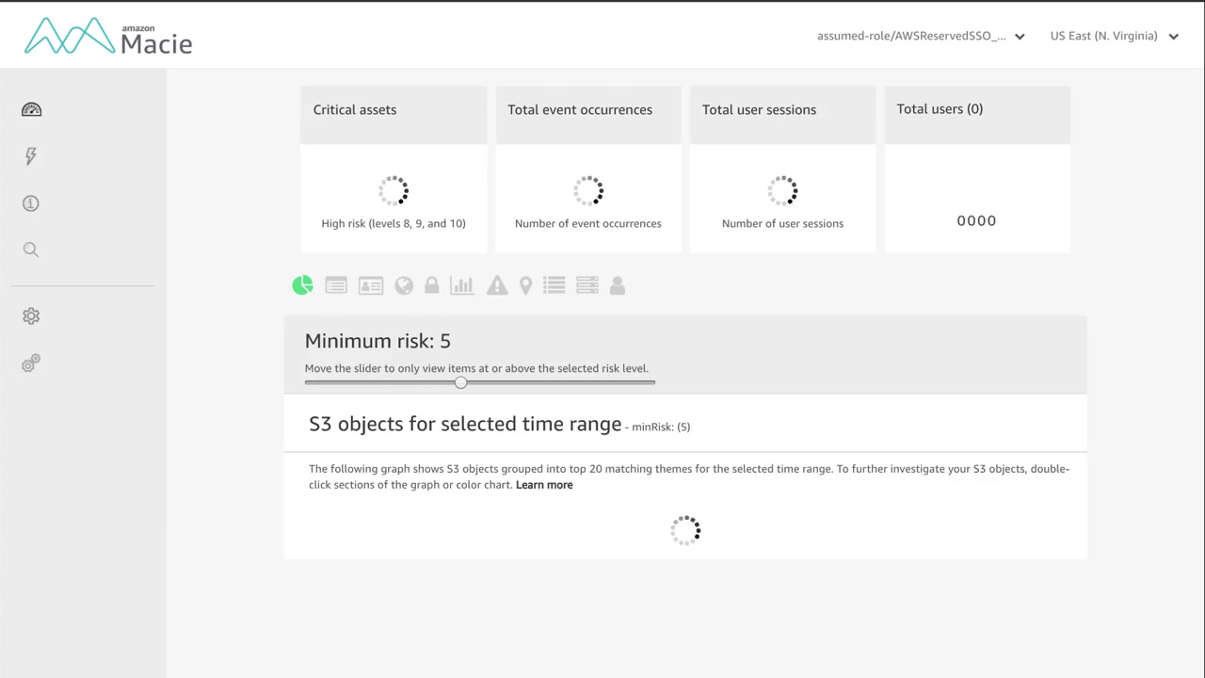Select the padlock view icon
This screenshot has height=678, width=1205.
pos(432,285)
